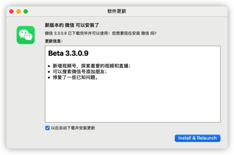The image size is (234, 155).
Task: Click the heading 新版本的 微信 可以安装了
Action: click(x=72, y=26)
